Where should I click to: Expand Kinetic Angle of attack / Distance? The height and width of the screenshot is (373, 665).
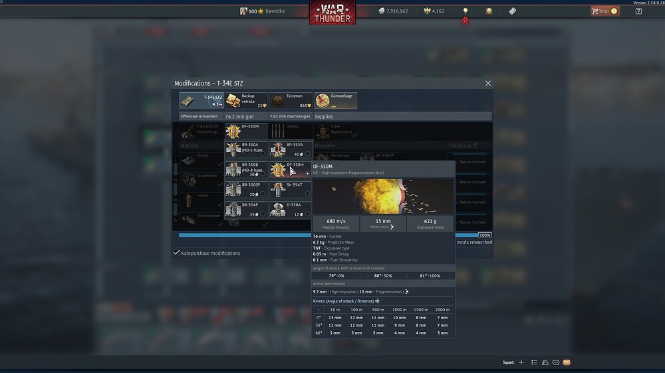click(346, 301)
